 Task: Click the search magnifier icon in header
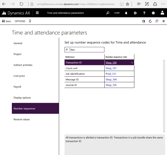[x=108, y=13]
